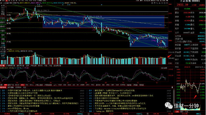Open the 设置 indicator settings at row start
206x115 pixels.
tap(1, 85)
